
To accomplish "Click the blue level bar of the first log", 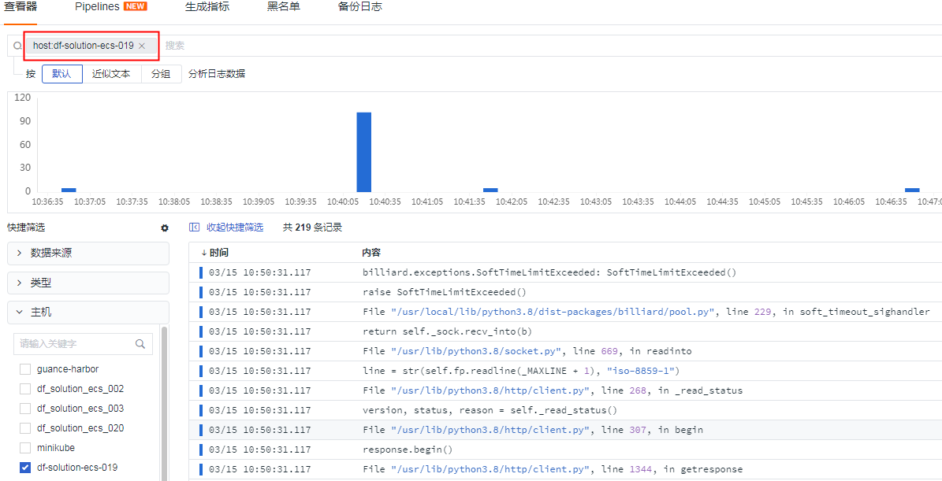I will pyautogui.click(x=199, y=272).
